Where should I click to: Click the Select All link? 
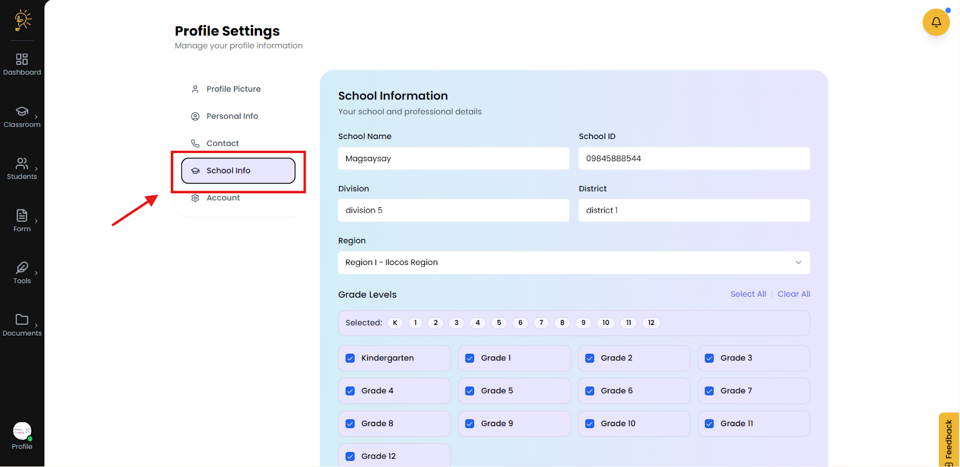click(x=748, y=294)
